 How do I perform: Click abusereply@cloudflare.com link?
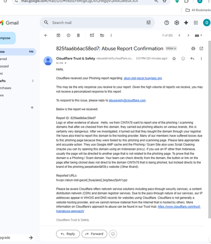point(127,101)
